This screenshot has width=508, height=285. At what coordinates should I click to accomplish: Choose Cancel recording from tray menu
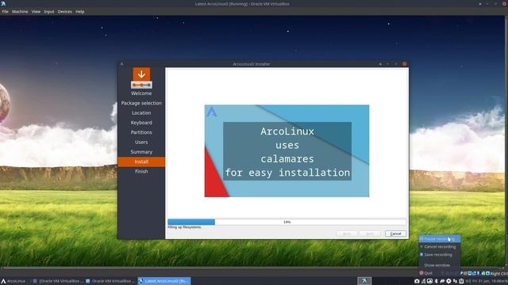click(439, 247)
